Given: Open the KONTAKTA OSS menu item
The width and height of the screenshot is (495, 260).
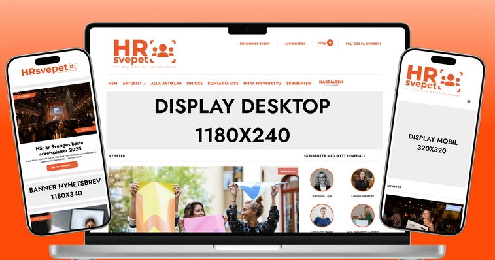Looking at the screenshot, I should click(223, 84).
